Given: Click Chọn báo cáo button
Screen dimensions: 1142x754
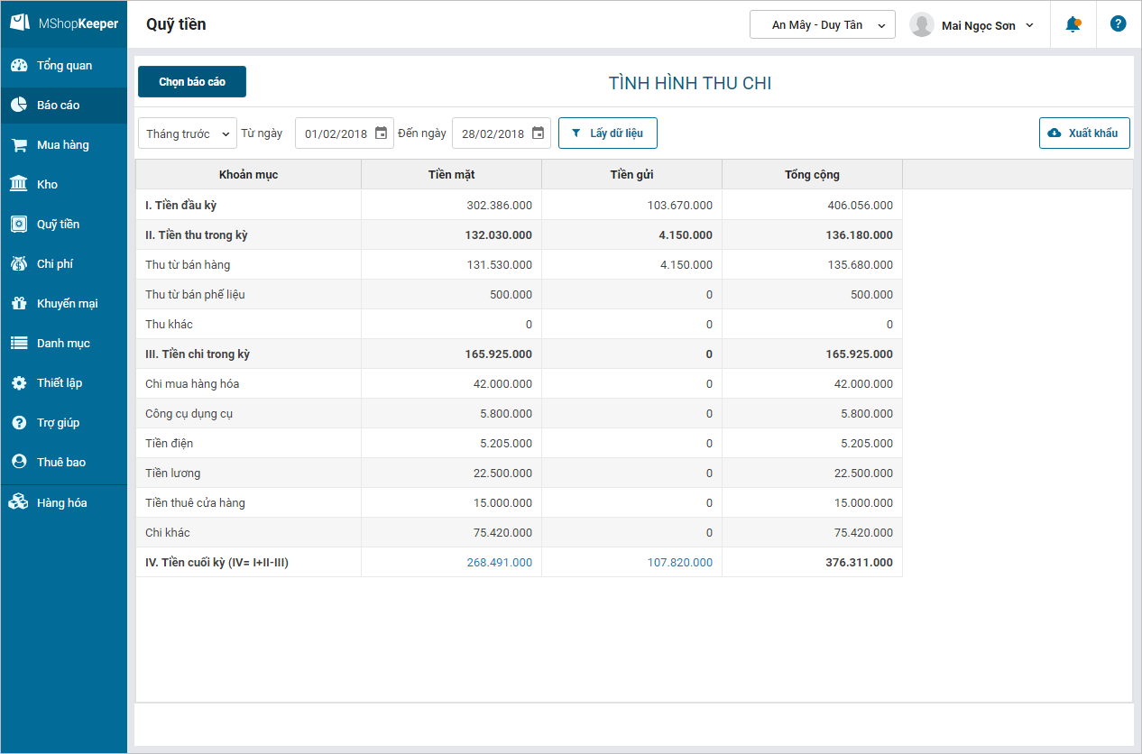Looking at the screenshot, I should (x=192, y=82).
